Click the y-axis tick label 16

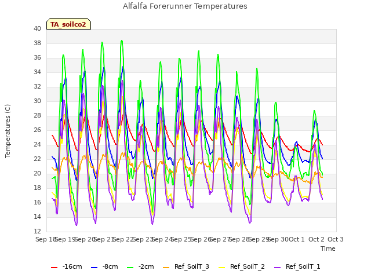pos(37,202)
